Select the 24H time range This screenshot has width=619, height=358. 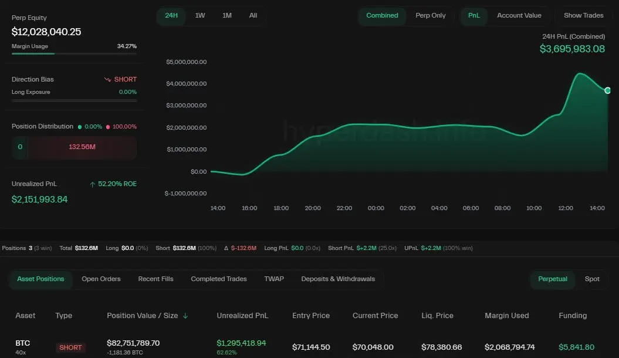171,15
